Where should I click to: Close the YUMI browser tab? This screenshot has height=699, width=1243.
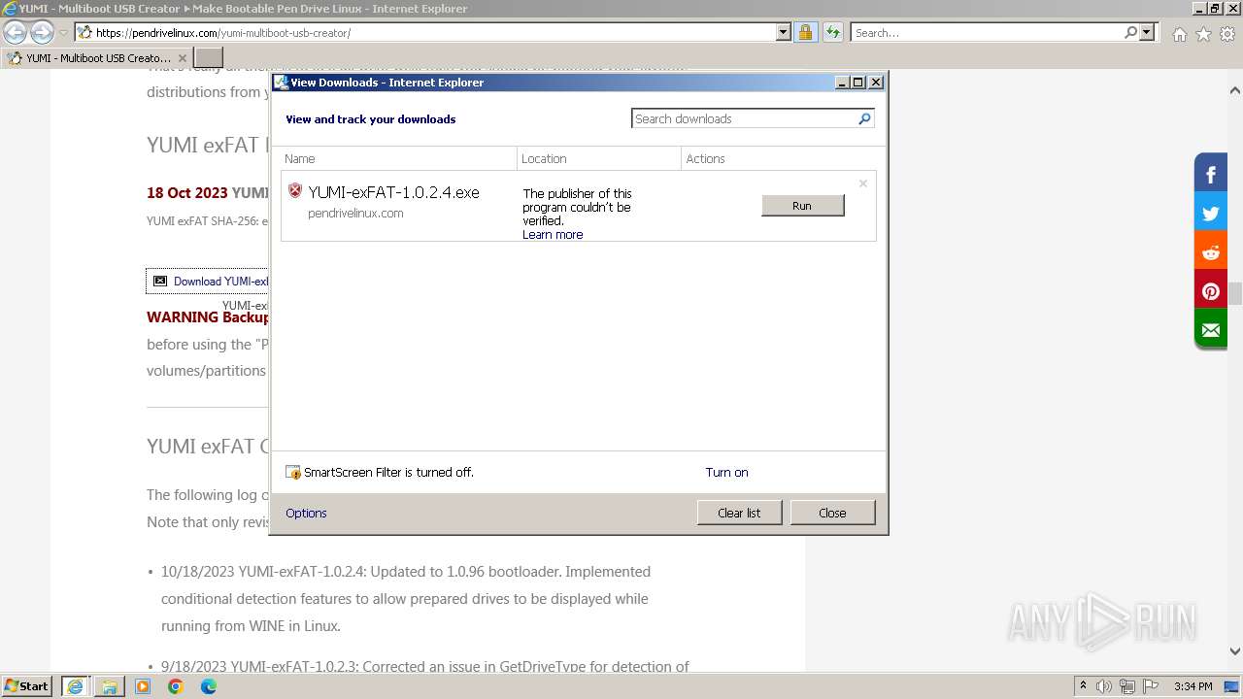[182, 58]
